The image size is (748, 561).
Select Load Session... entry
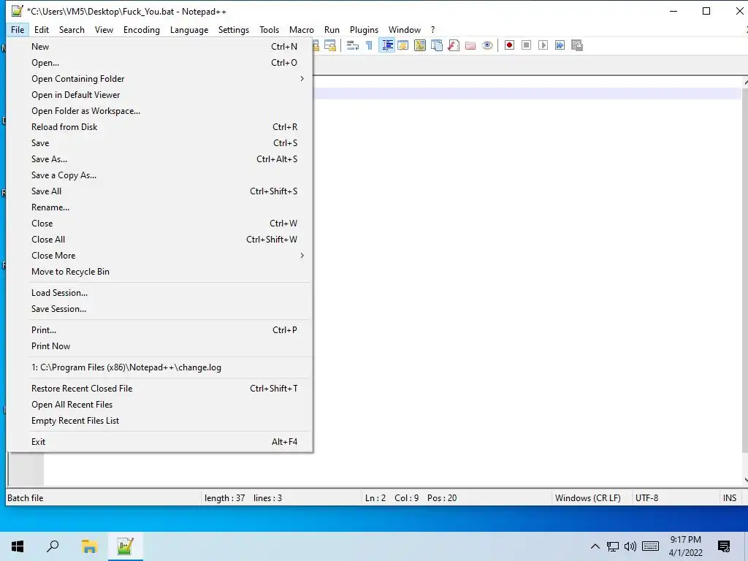pos(160,293)
